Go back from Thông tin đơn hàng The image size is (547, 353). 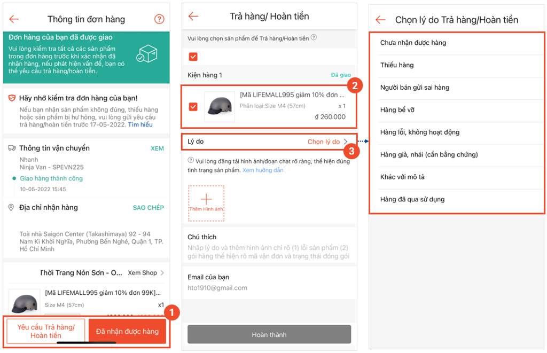[x=14, y=19]
